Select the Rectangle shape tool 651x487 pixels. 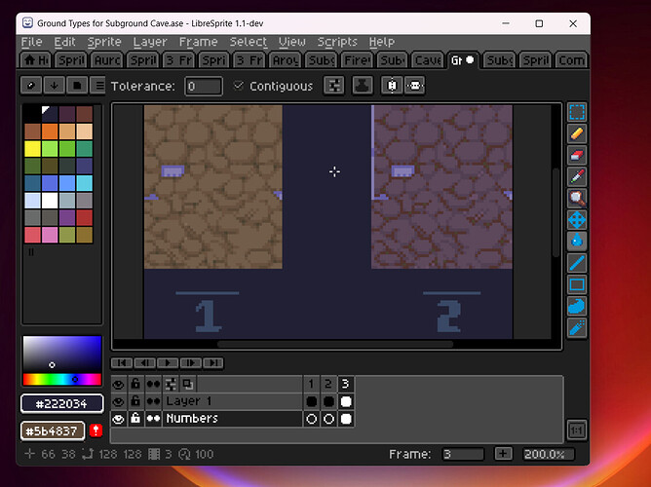tap(577, 284)
